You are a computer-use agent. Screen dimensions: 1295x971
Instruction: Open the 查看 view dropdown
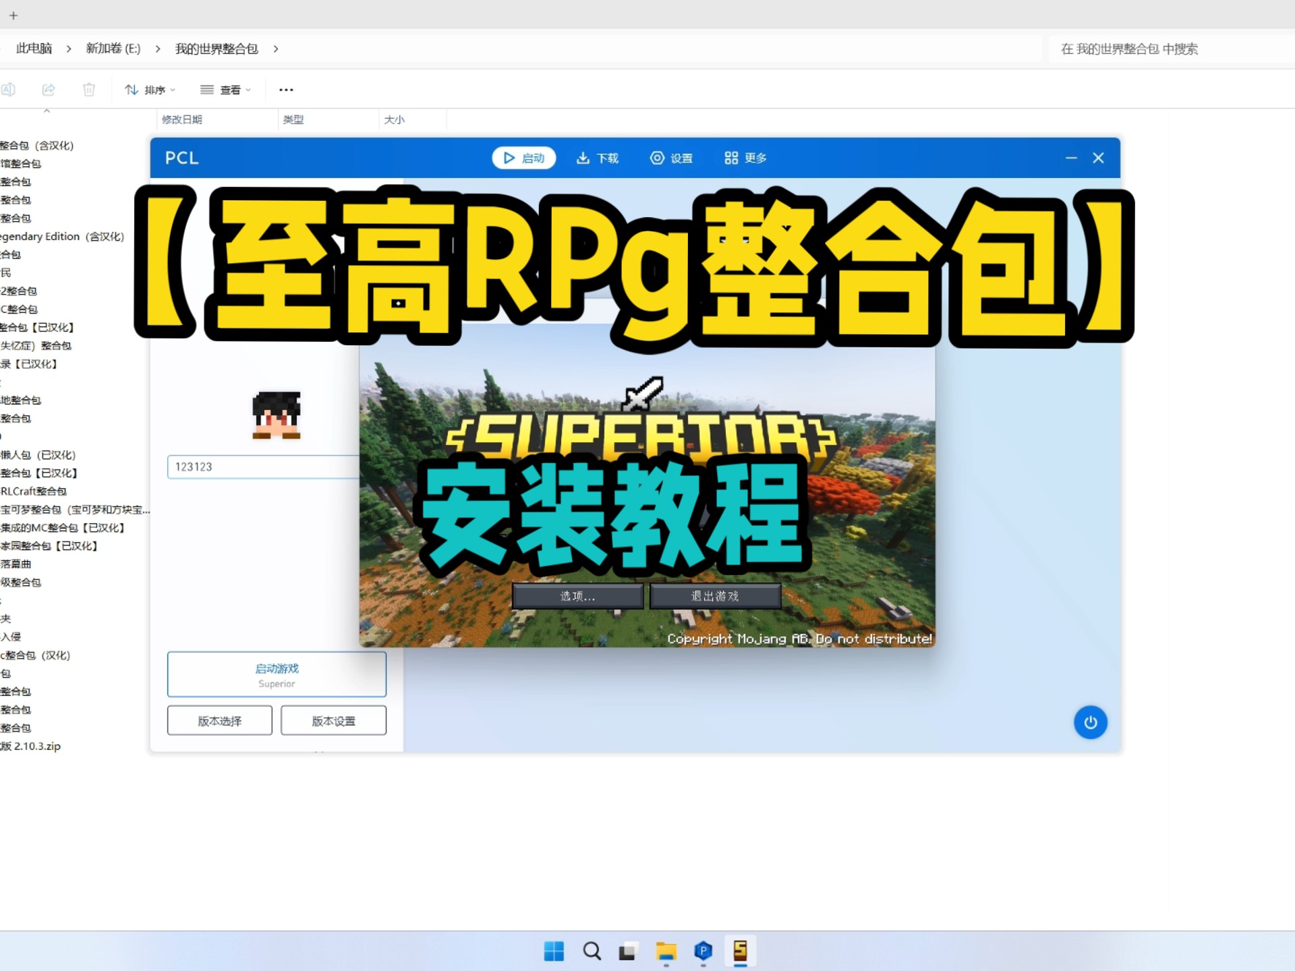click(226, 90)
